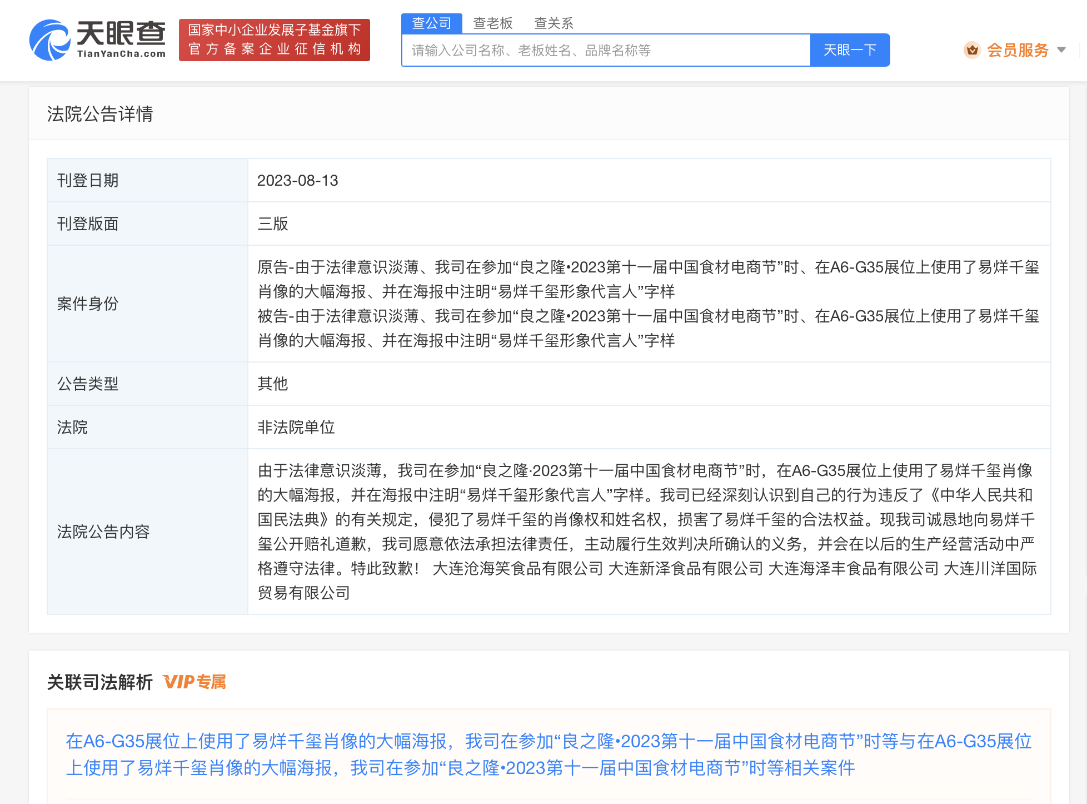Click the 法院公告详情 section title
This screenshot has width=1087, height=804.
point(100,114)
